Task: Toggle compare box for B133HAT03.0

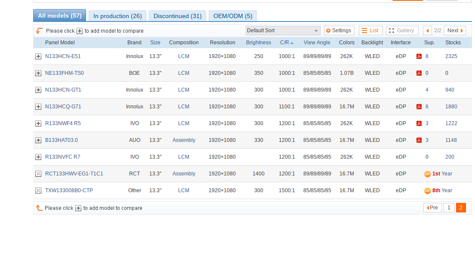Action: (x=38, y=140)
